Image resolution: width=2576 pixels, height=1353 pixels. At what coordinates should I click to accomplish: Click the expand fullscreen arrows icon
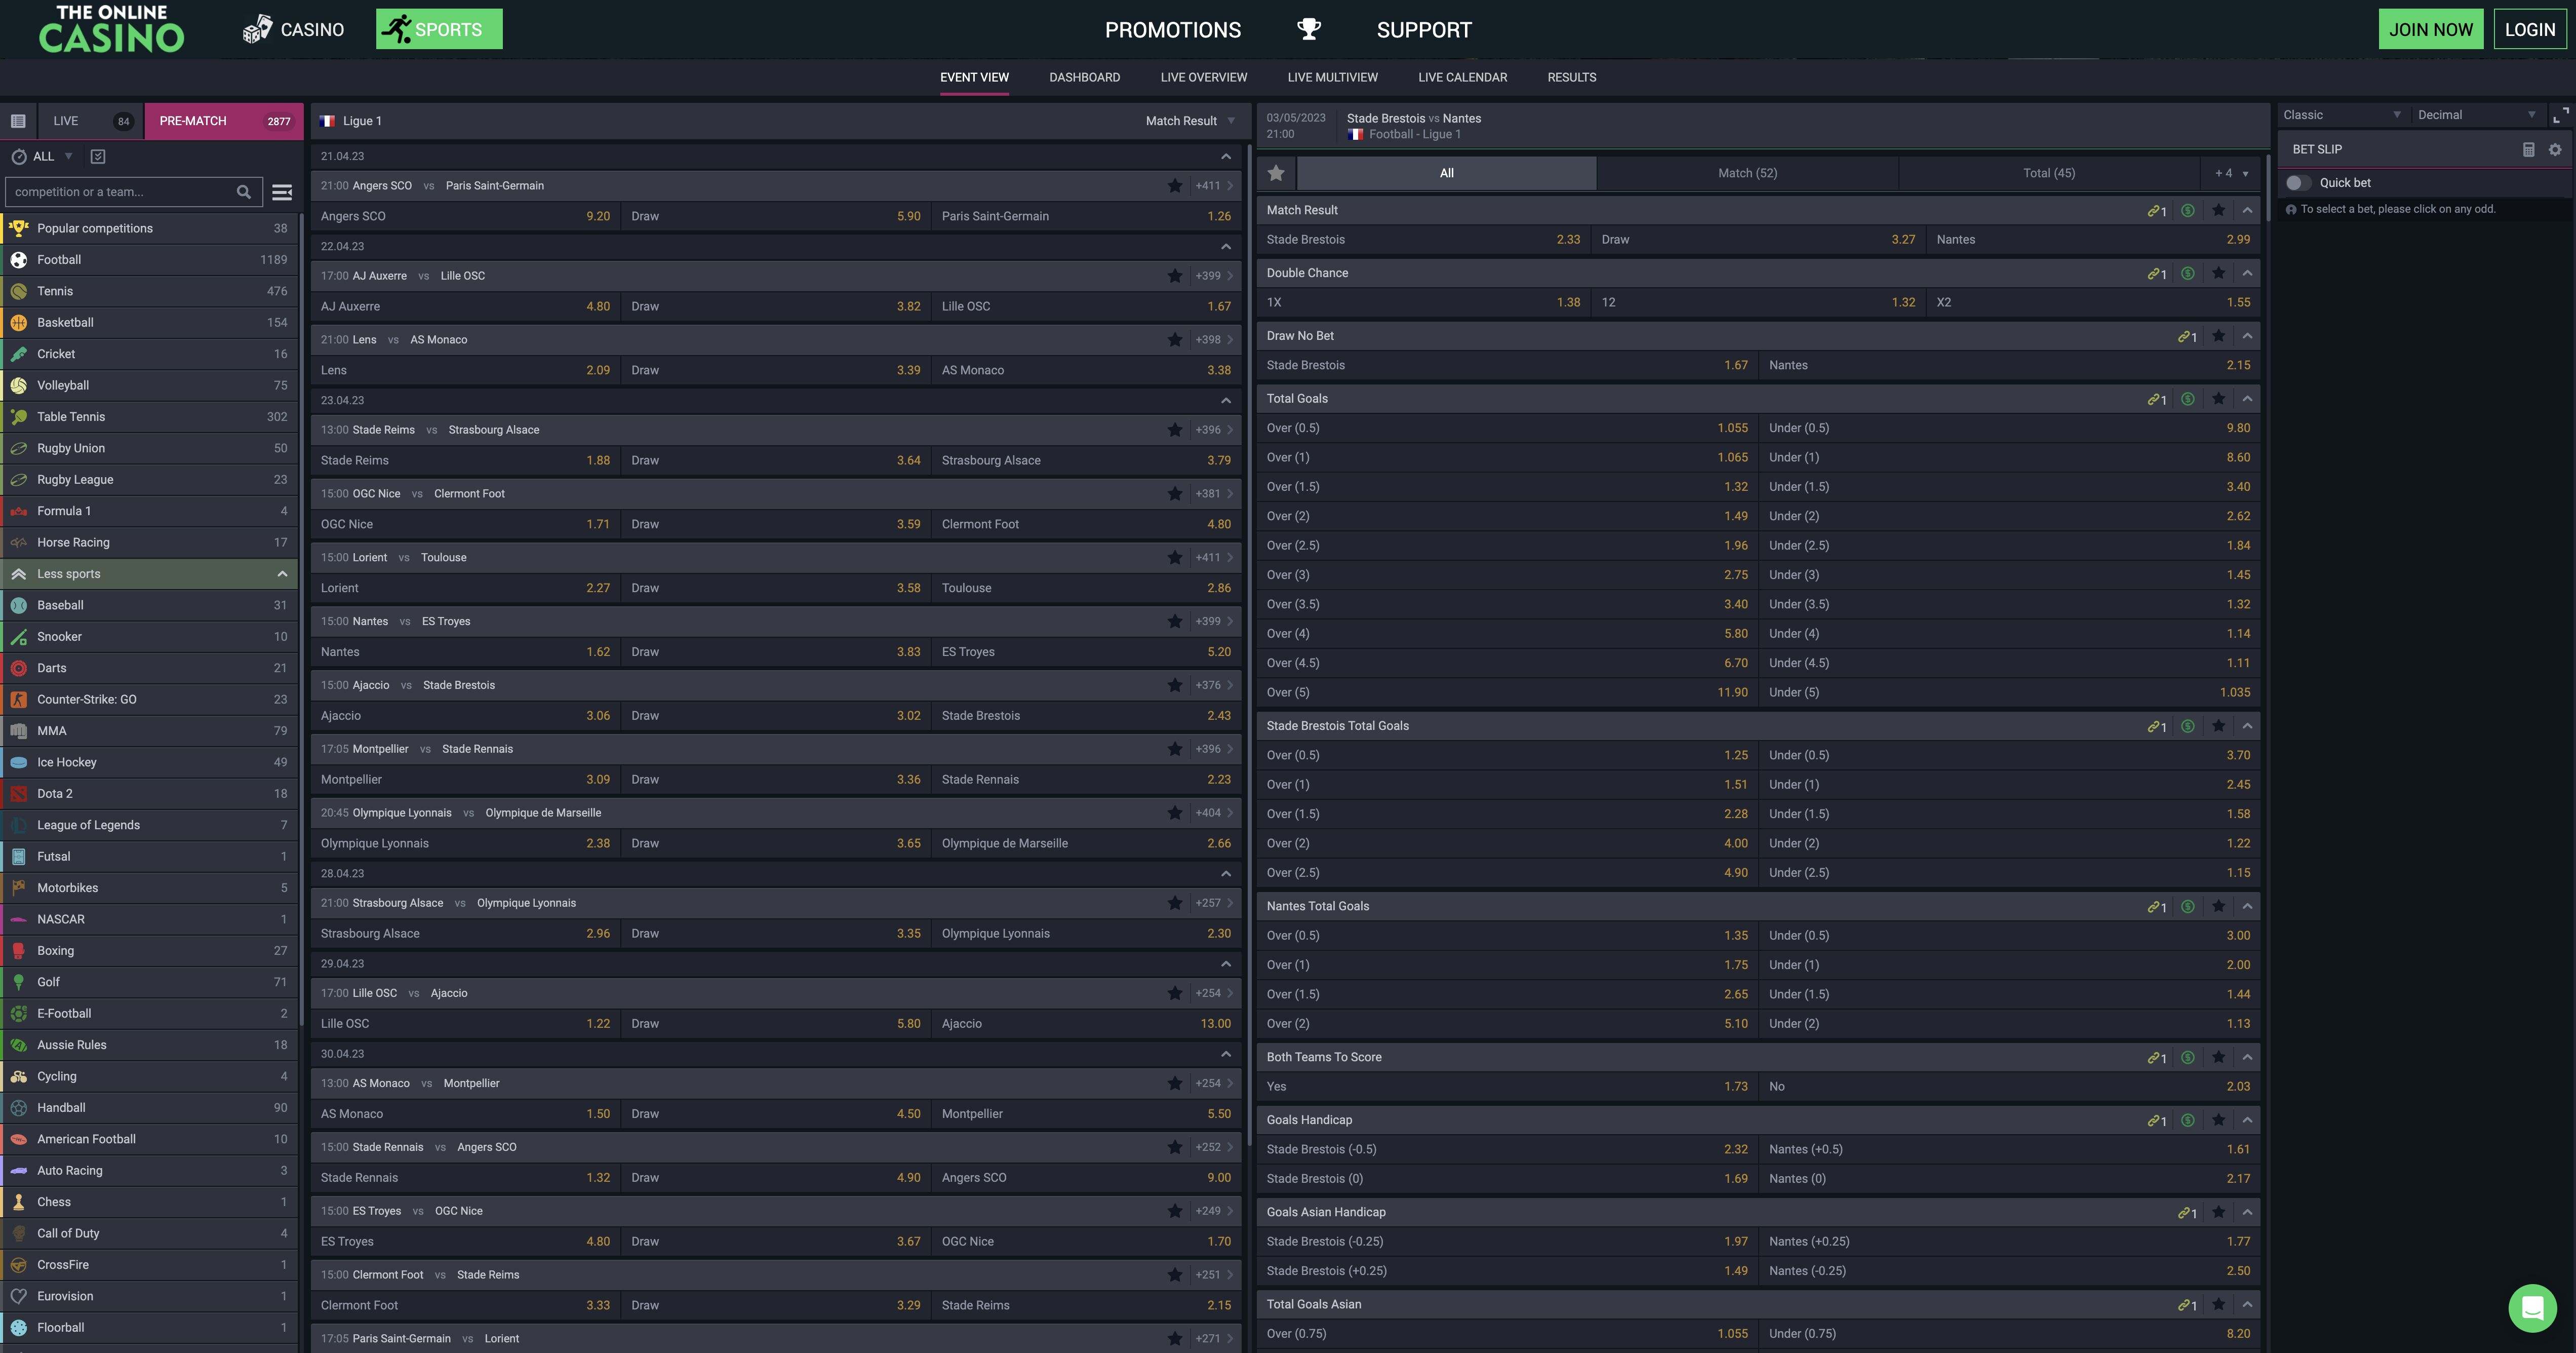[x=2560, y=116]
